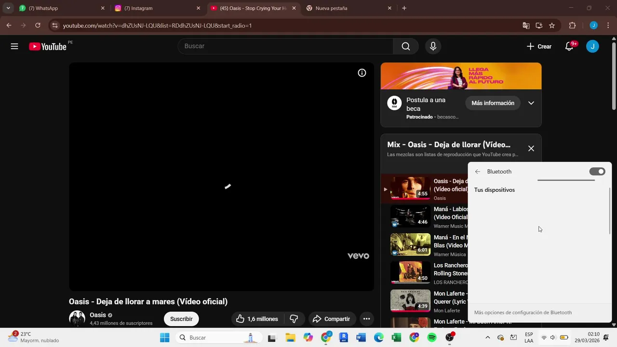The width and height of the screenshot is (617, 347).
Task: Open Más opciones de configuración de Bluetooth
Action: 523,312
